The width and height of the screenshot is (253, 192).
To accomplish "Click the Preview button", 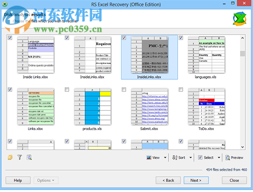I will click(x=234, y=157).
